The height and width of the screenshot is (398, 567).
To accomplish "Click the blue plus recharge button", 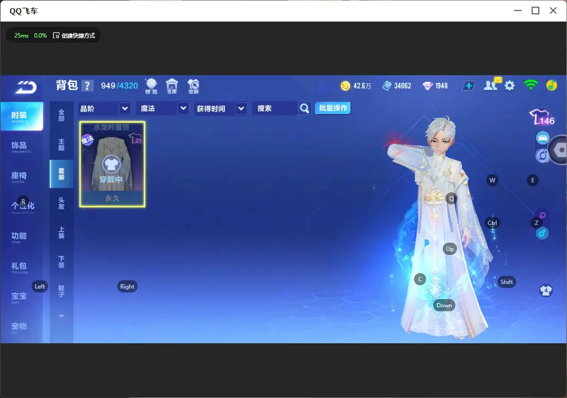I will 469,86.
